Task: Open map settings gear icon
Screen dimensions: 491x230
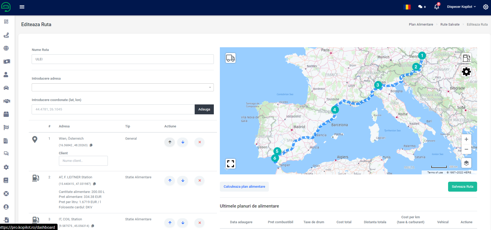Action: [x=466, y=72]
